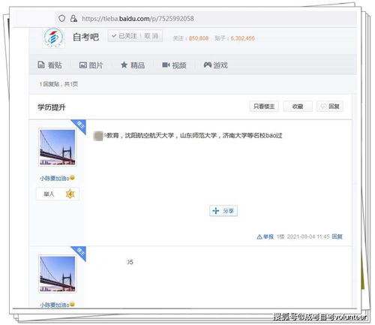
Task: Click the 视频 camera icon
Action: 166,65
